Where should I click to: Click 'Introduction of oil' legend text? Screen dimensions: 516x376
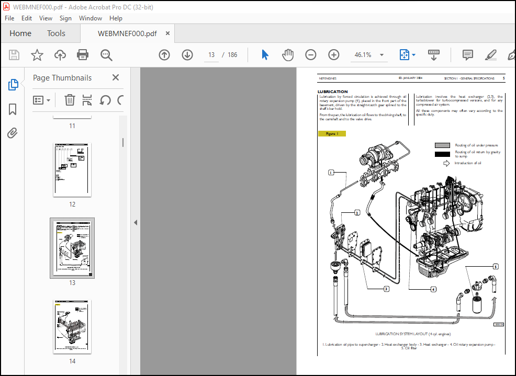tap(468, 163)
